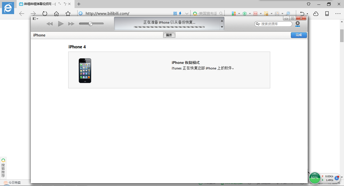Expand the game controller dropdown arrow

[282, 14]
